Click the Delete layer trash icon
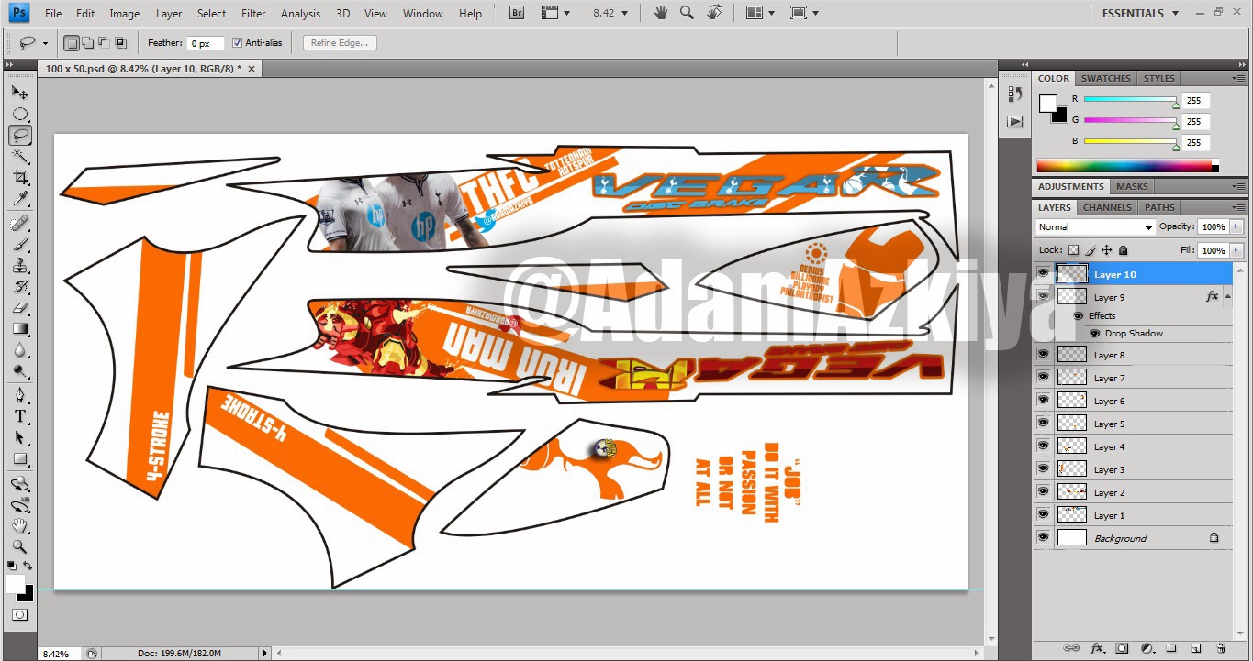This screenshot has height=661, width=1253. 1221,648
